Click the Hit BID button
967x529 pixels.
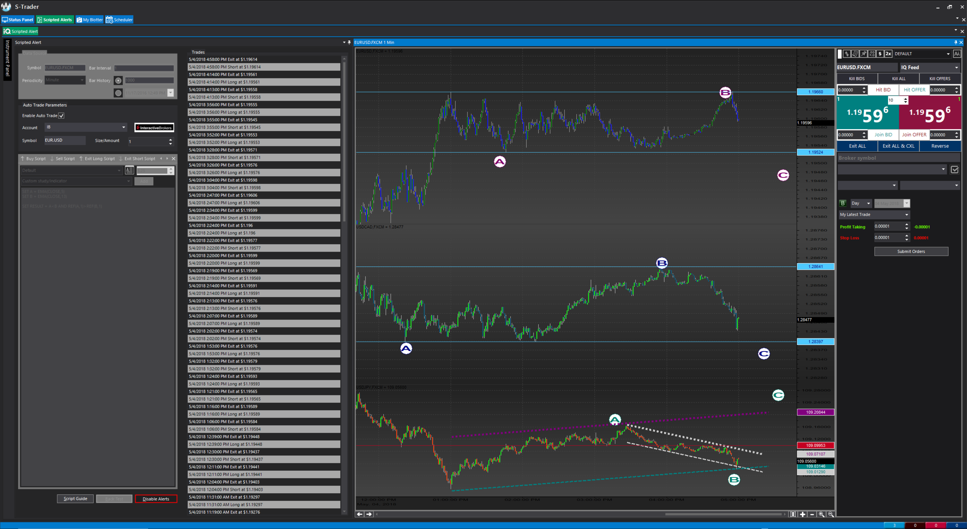click(x=883, y=90)
